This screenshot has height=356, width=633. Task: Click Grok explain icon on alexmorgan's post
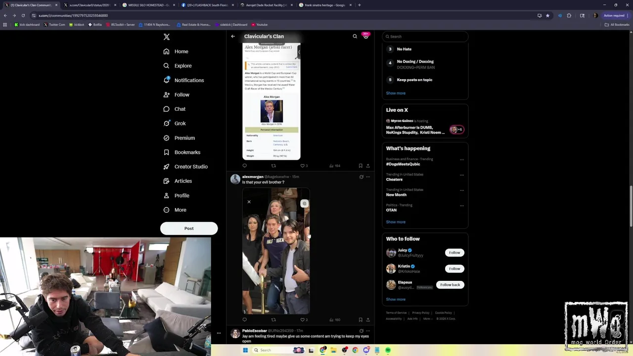pos(361,177)
